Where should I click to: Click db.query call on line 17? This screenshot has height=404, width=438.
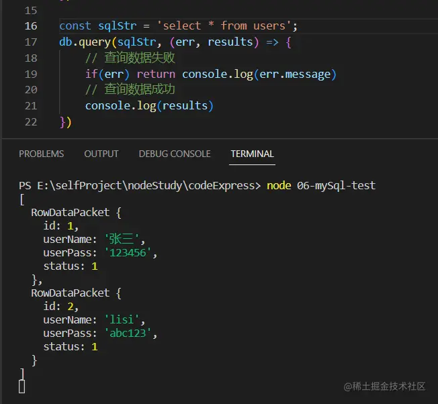point(85,42)
